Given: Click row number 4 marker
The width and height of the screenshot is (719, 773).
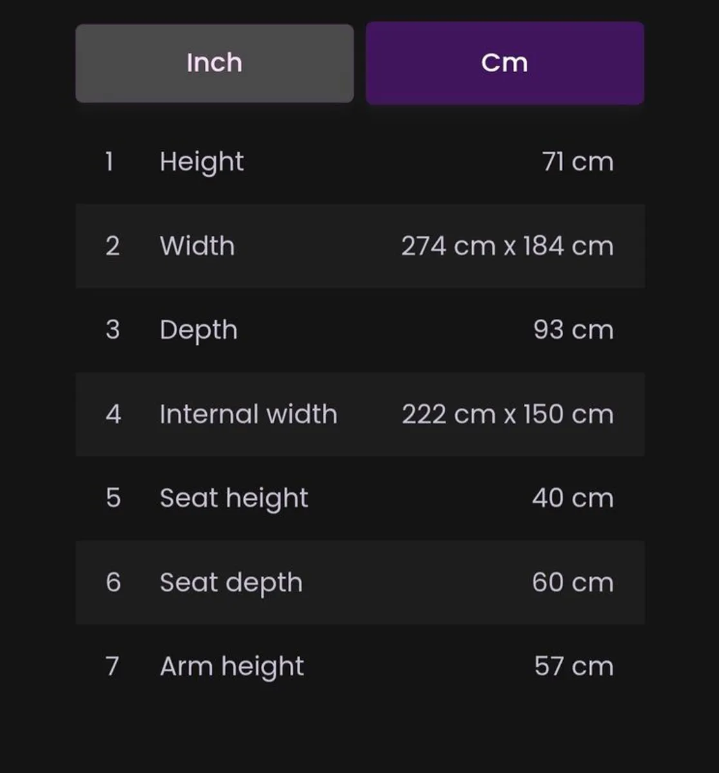Looking at the screenshot, I should click(x=113, y=414).
